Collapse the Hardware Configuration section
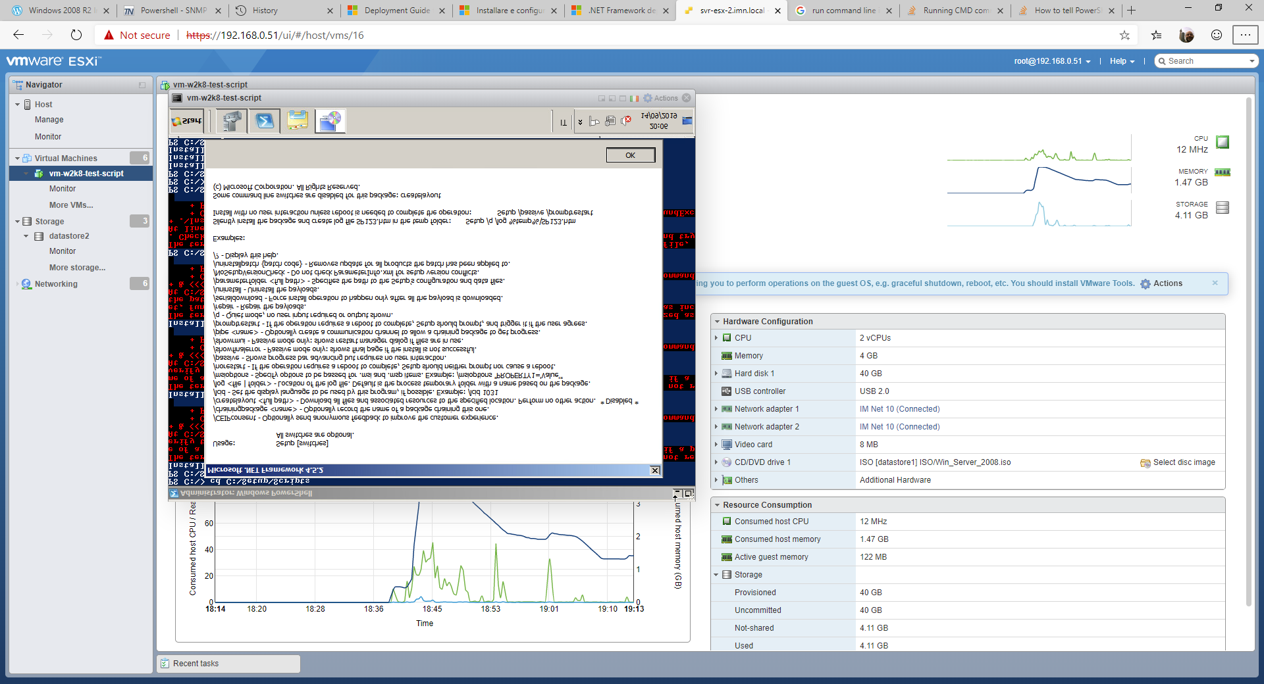 click(x=718, y=321)
